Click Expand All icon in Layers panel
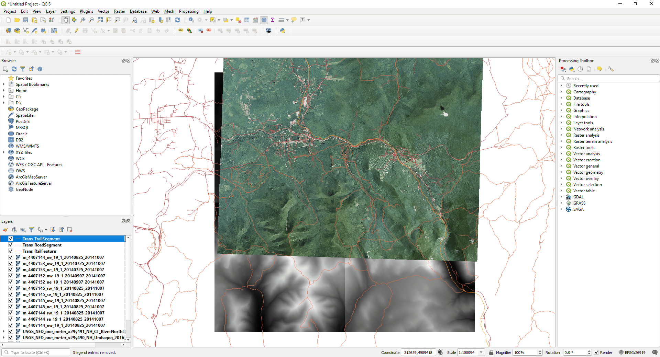Viewport: 660px width, 357px height. pyautogui.click(x=53, y=230)
